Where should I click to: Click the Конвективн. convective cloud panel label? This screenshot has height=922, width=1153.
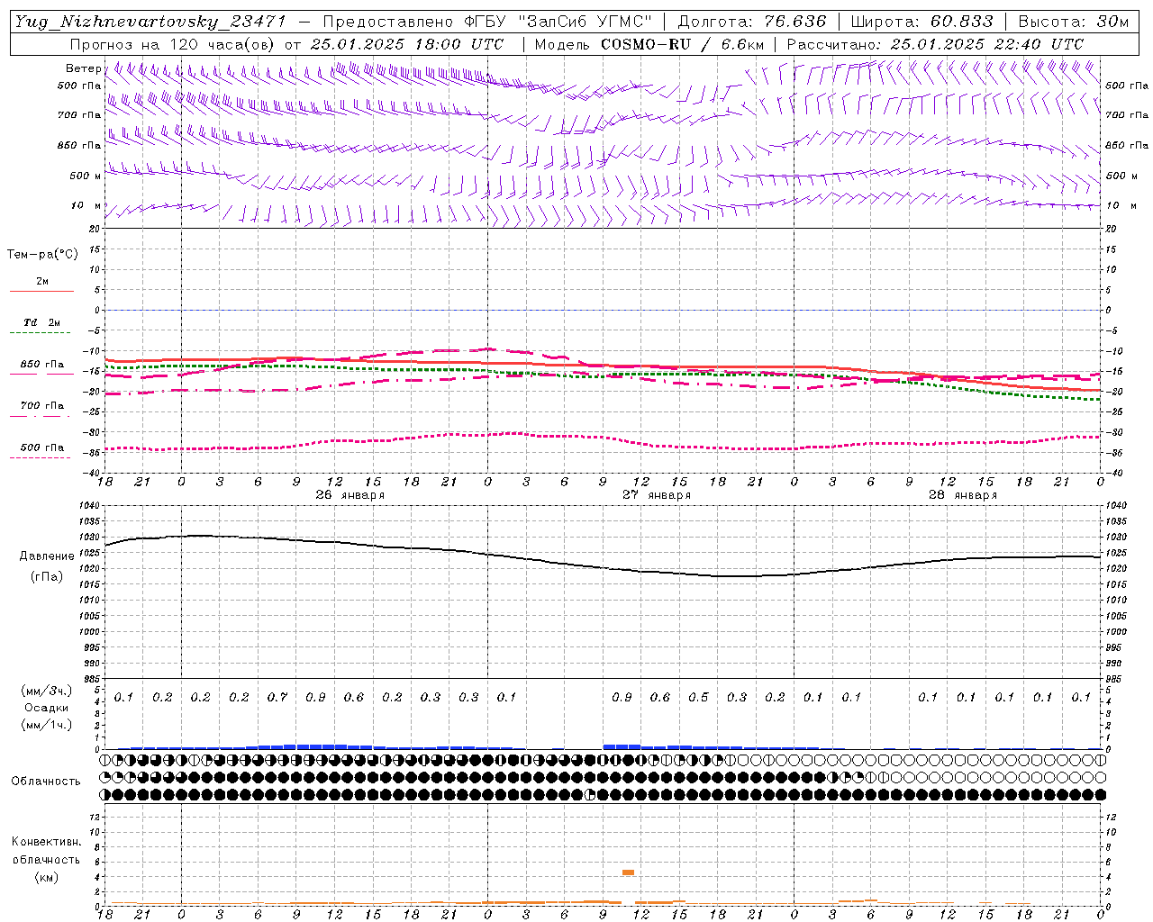(x=46, y=842)
